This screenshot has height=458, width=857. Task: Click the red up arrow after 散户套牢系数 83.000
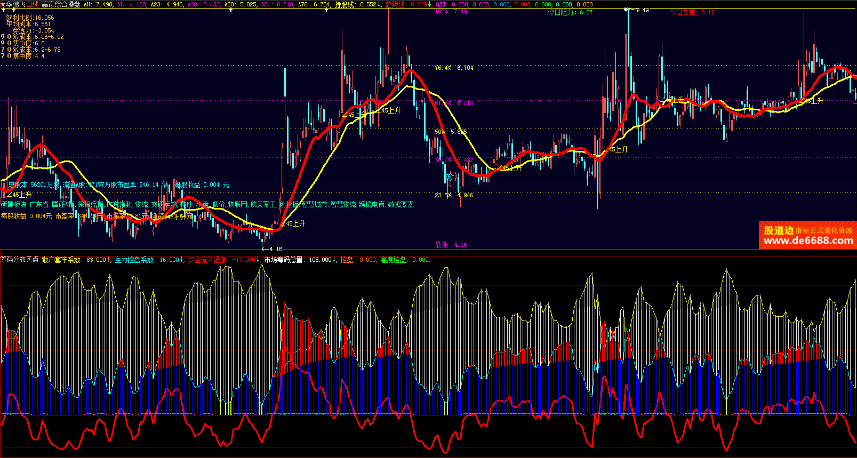[109, 260]
